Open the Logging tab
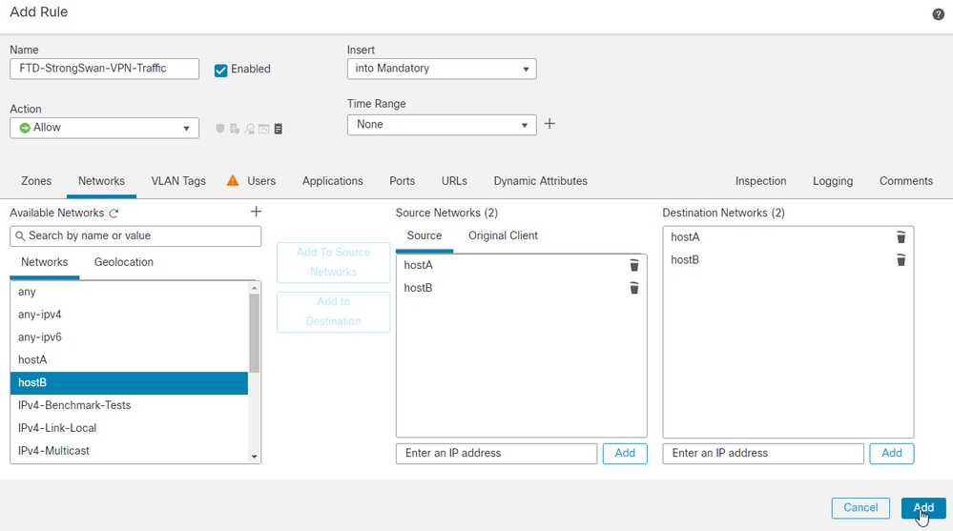The image size is (953, 531). tap(833, 181)
